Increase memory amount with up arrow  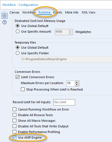(70, 31)
